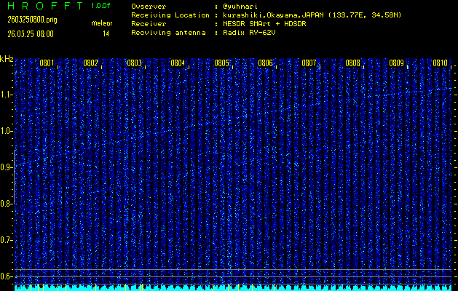This screenshot has width=458, height=291.
Task: Select the 0810 time marker
Action: (x=440, y=63)
